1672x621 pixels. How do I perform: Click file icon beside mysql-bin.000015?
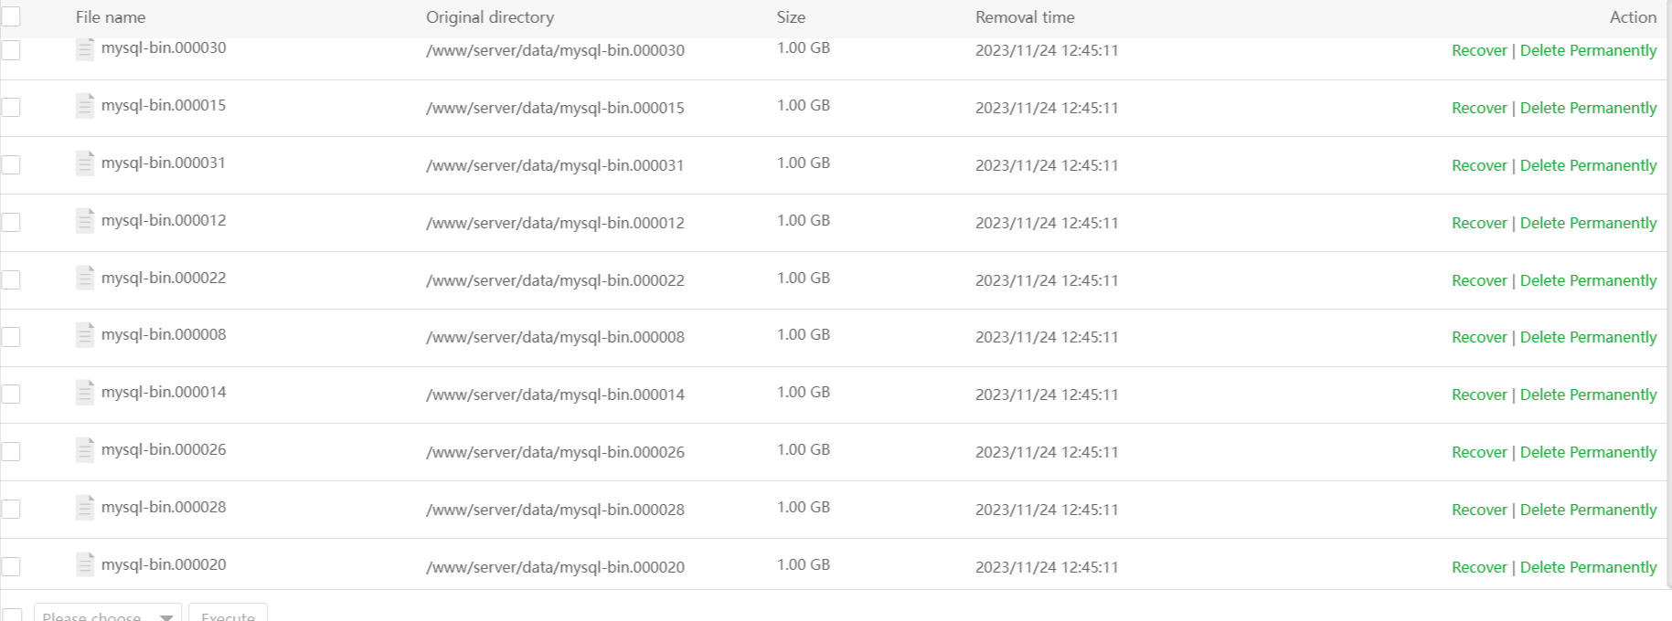pyautogui.click(x=85, y=106)
